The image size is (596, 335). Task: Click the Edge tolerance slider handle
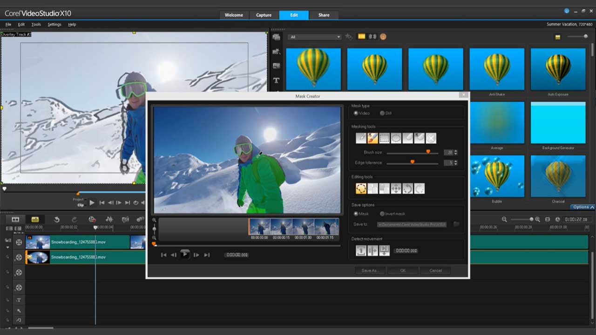click(x=412, y=162)
